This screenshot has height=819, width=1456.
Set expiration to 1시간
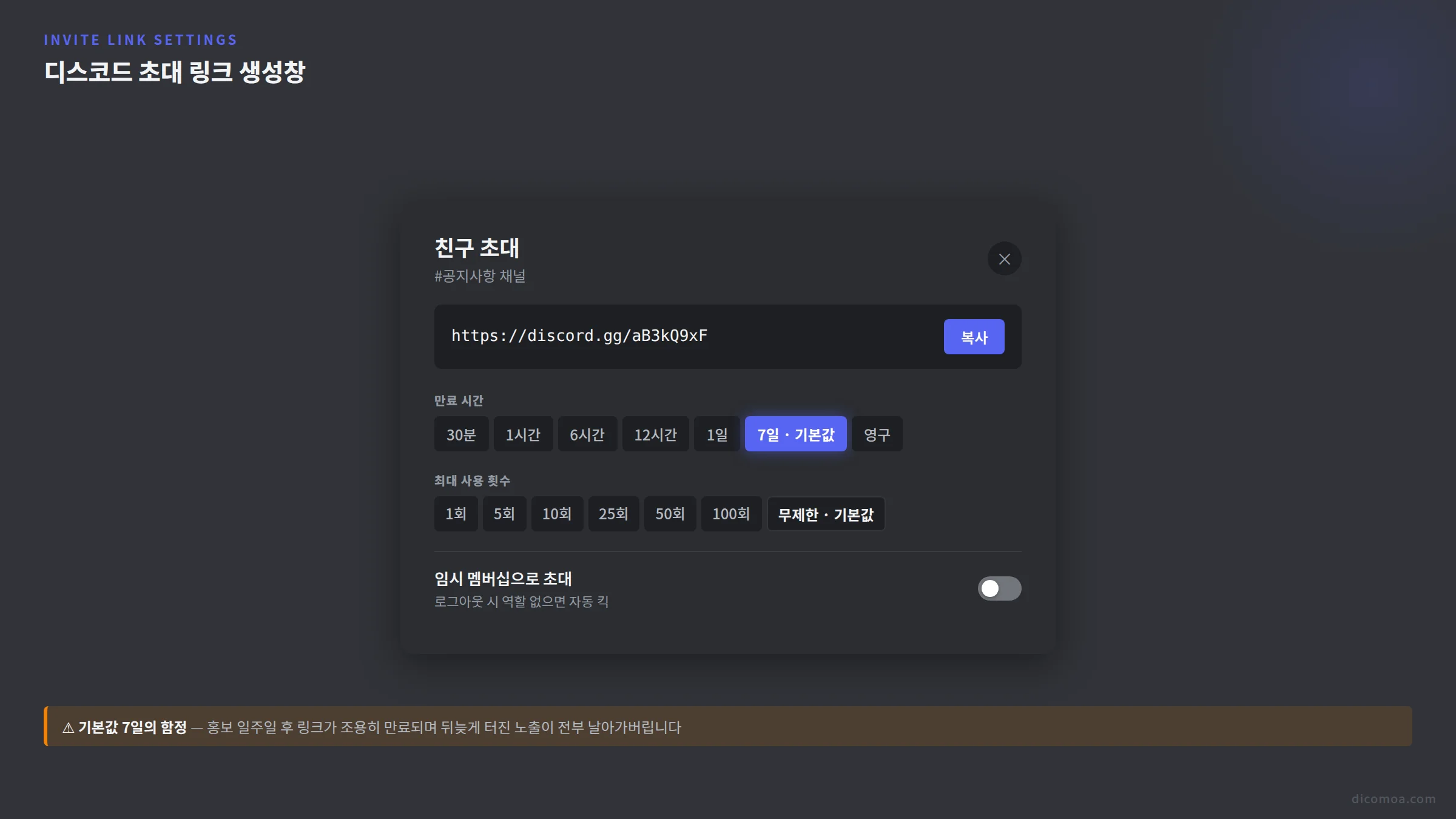[x=523, y=434]
